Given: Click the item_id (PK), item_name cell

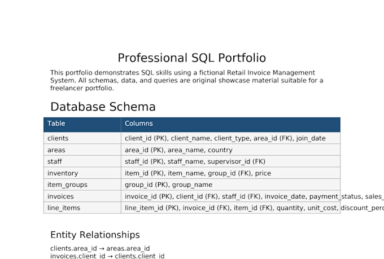Looking at the screenshot, I should click(230, 173).
